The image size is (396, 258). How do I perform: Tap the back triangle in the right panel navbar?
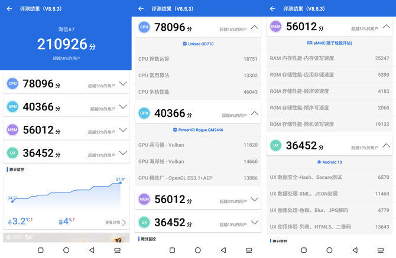(x=355, y=250)
